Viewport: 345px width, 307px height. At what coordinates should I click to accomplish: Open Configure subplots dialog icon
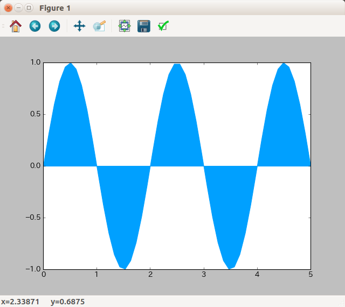point(124,26)
